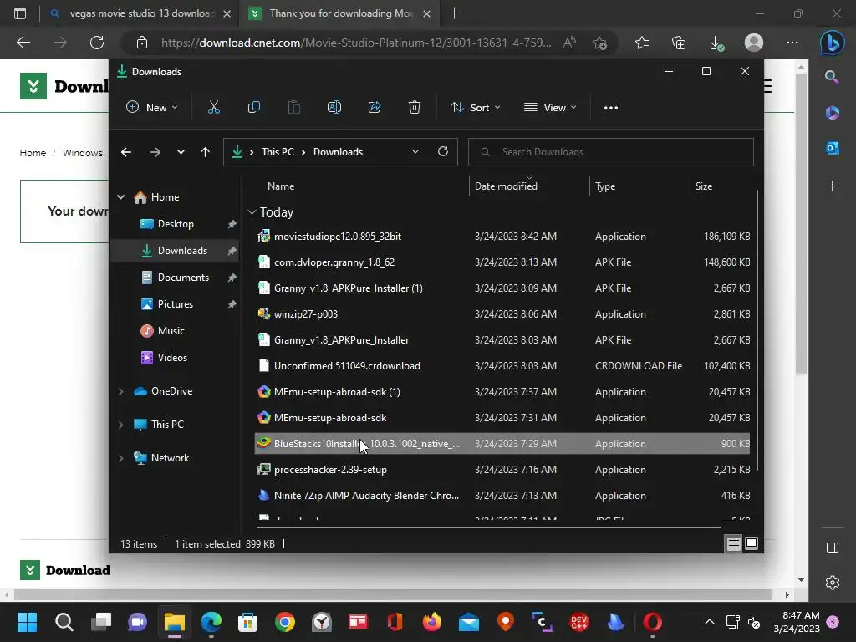Screen dimensions: 856x642
Task: Switch to large thumbnails view icon in status bar
Action: click(x=752, y=543)
